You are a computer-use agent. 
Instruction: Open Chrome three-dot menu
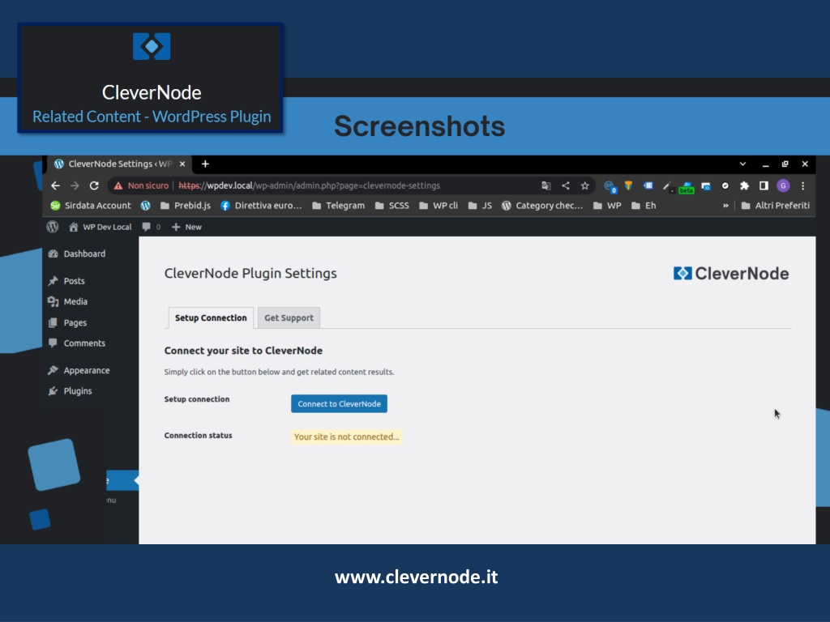(803, 185)
